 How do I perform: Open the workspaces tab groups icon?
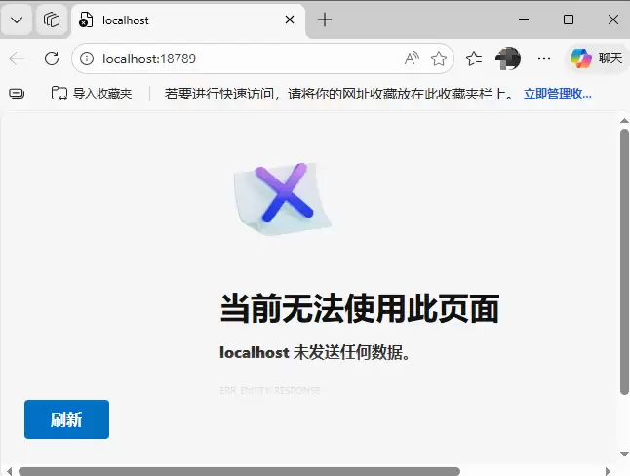(52, 20)
